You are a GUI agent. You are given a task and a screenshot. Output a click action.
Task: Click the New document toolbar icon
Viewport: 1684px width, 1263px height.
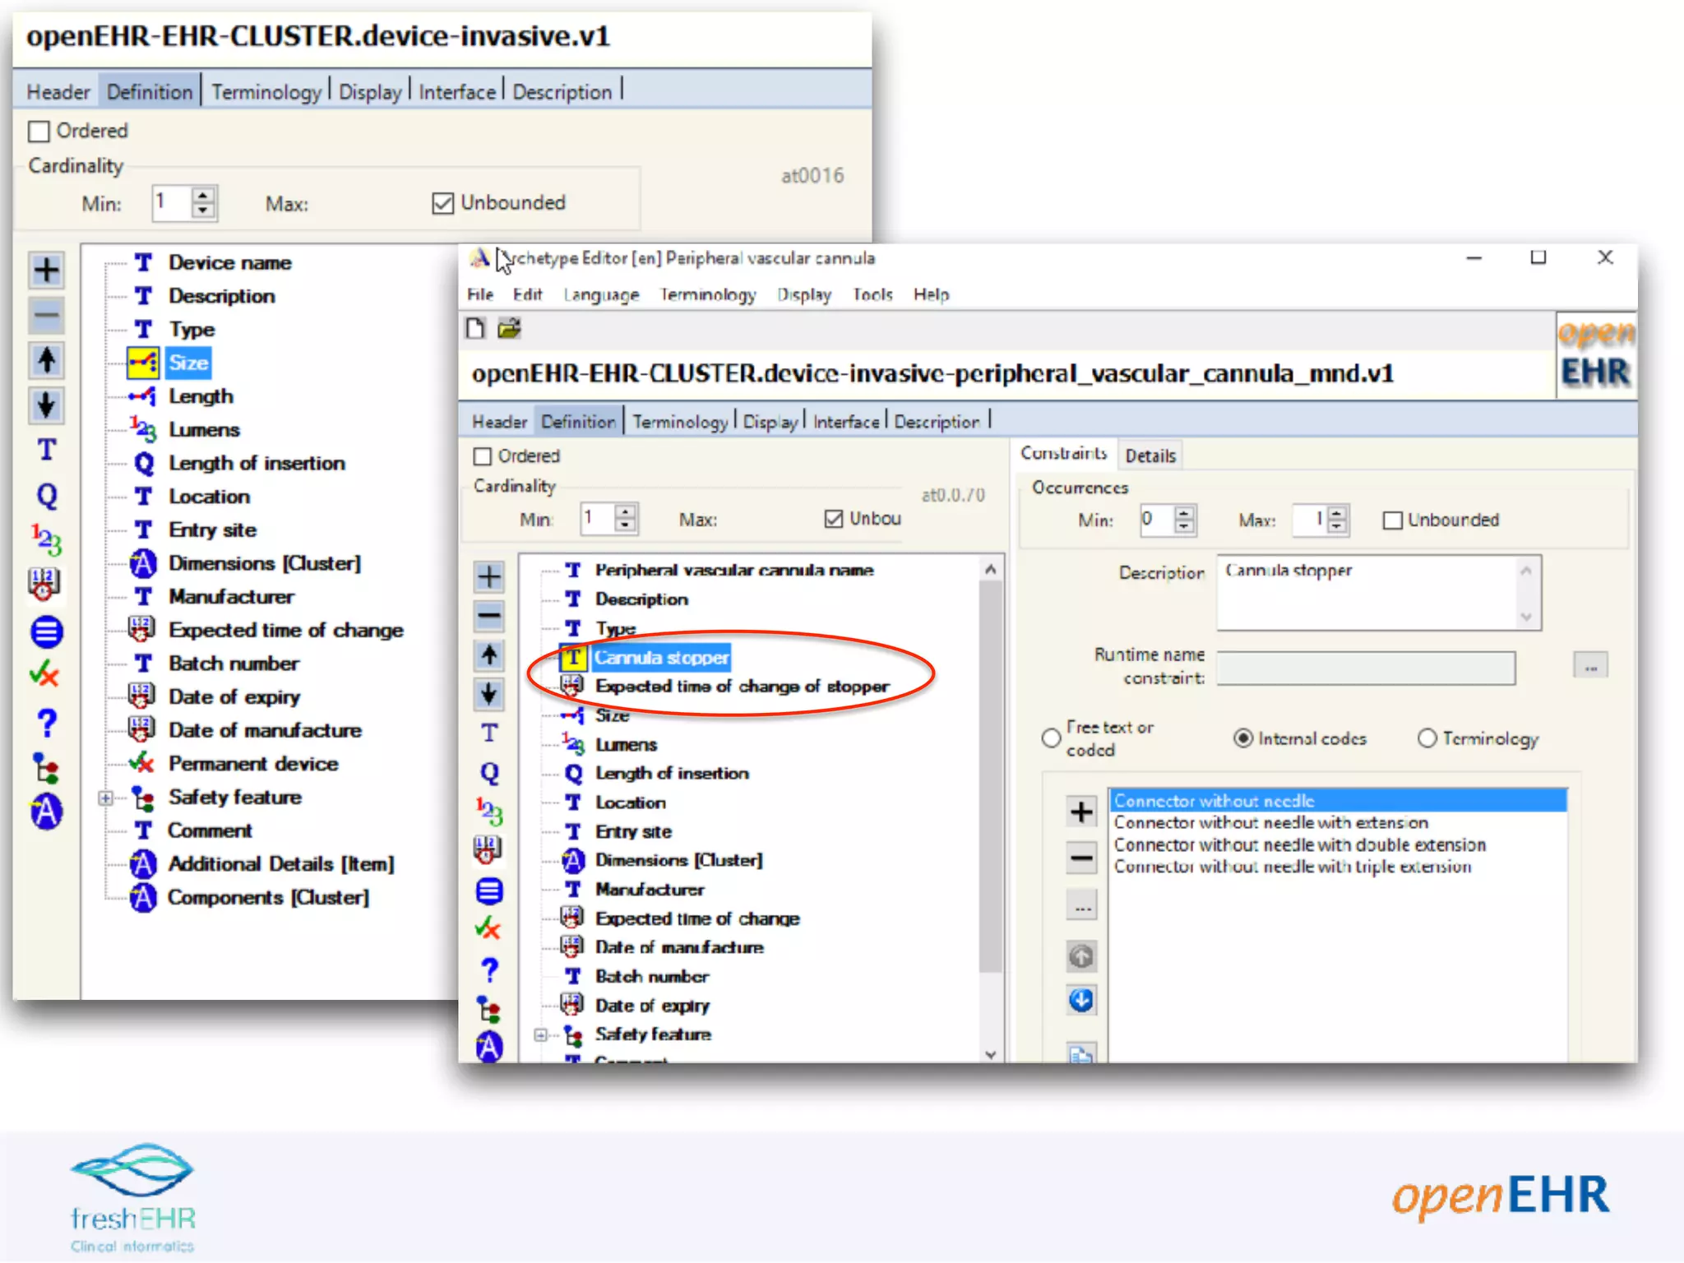475,329
